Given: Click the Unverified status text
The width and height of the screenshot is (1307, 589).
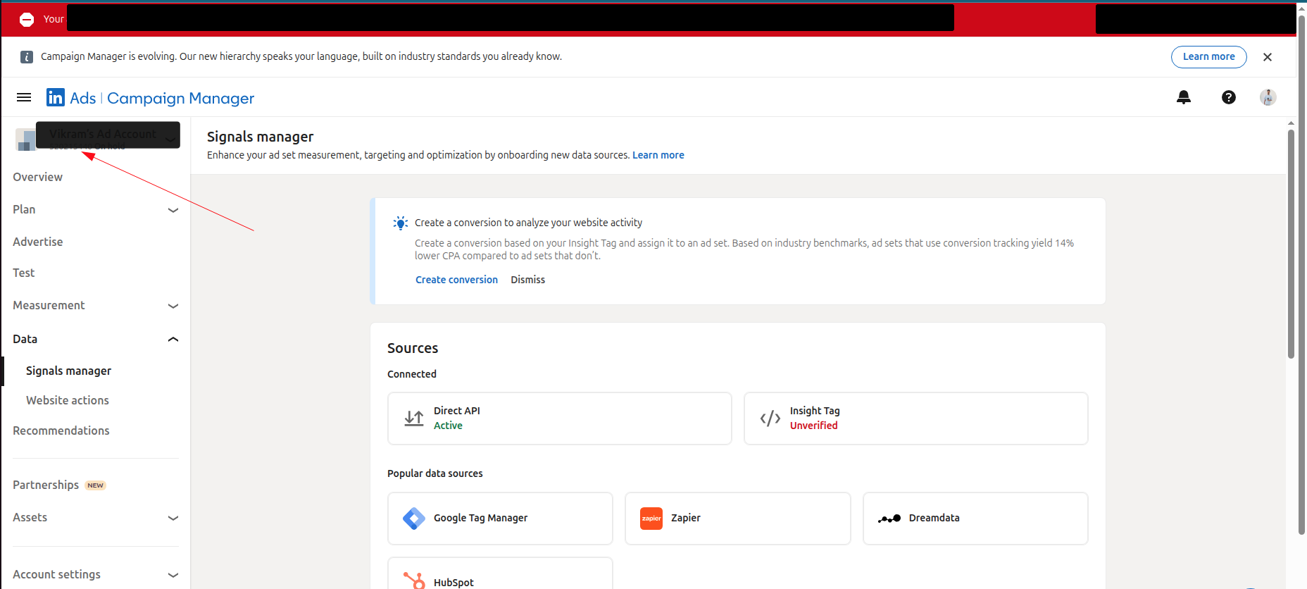Looking at the screenshot, I should tap(813, 426).
